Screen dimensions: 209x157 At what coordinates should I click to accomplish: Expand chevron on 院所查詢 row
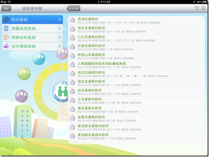pyautogui.click(x=60, y=20)
